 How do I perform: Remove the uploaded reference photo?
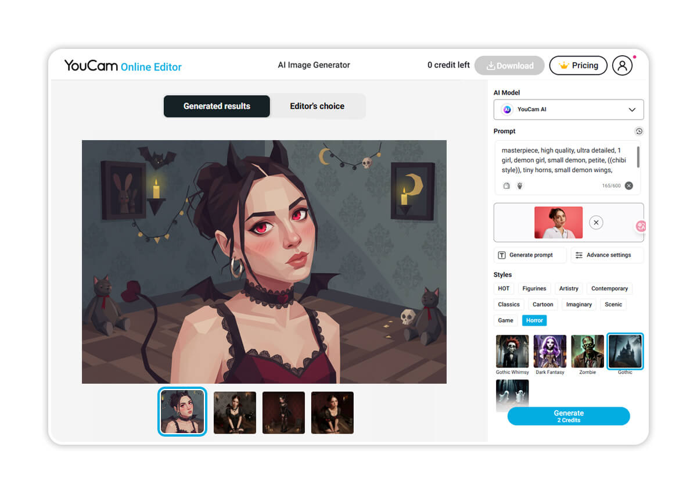tap(596, 222)
